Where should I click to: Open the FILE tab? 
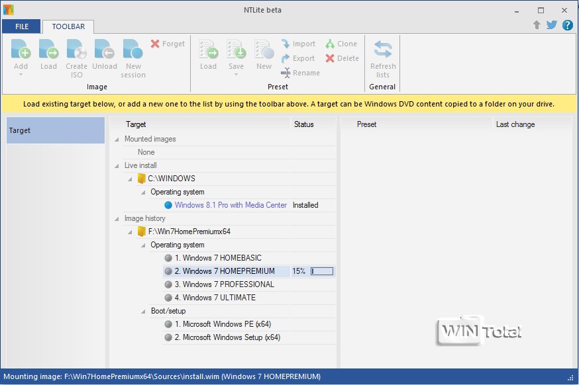pos(22,26)
